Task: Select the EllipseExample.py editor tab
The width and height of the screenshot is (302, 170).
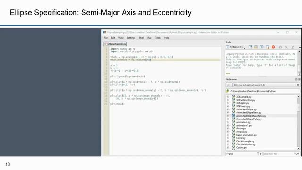Action: point(115,44)
